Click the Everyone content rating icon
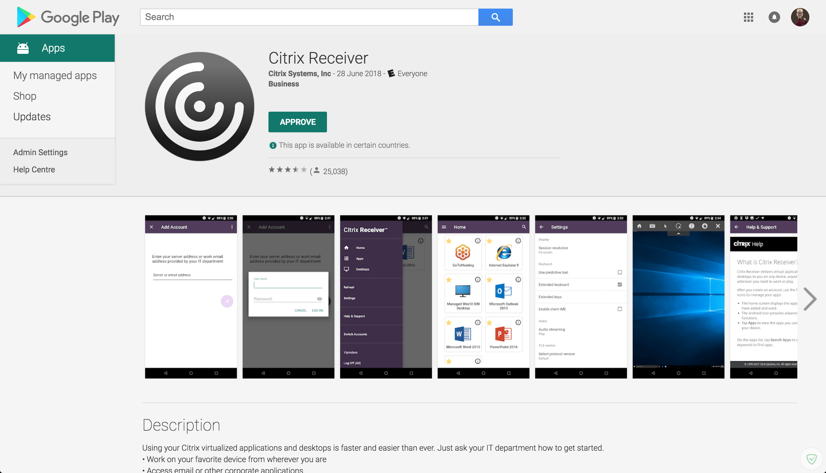 [x=390, y=73]
